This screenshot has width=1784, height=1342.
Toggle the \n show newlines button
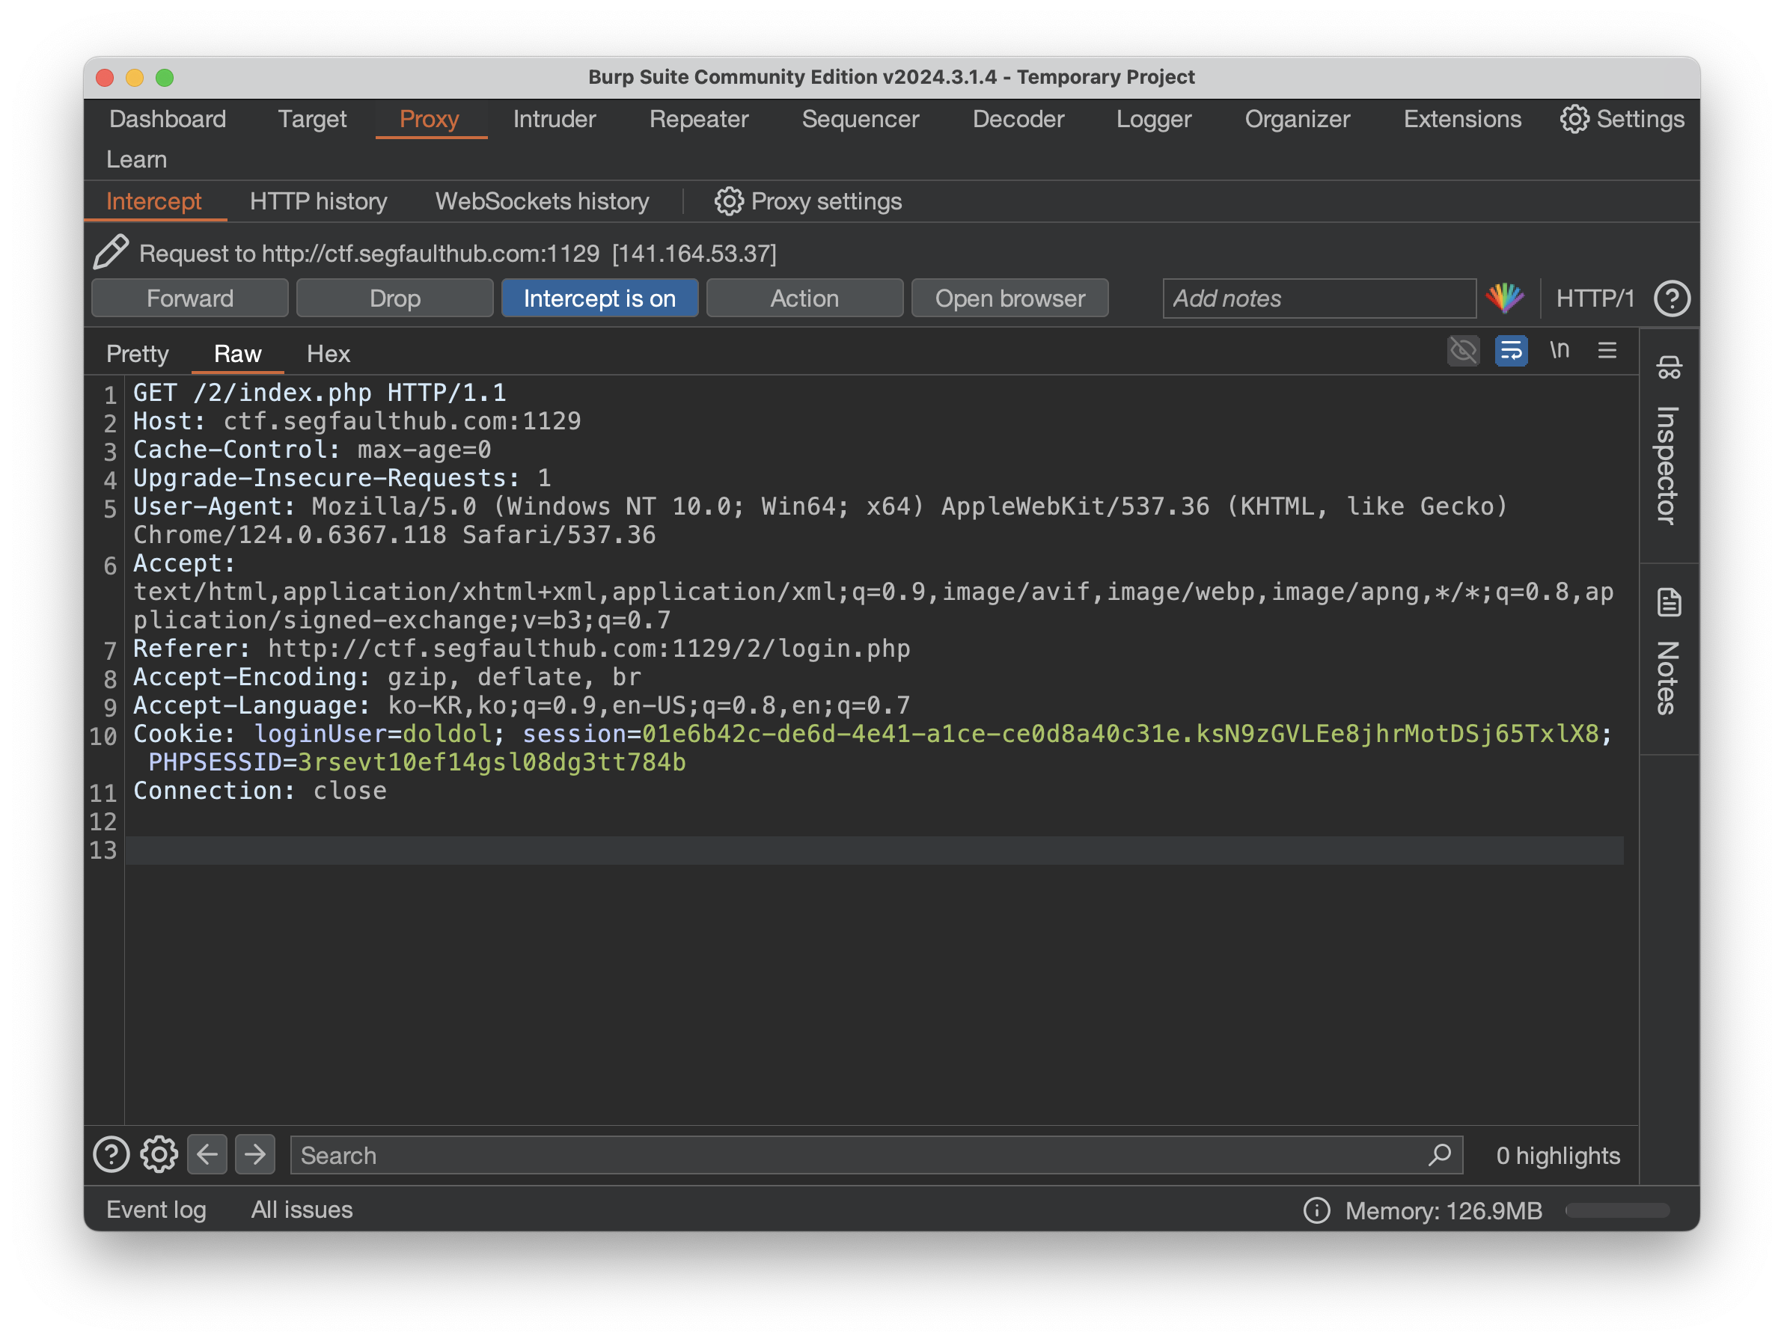click(1559, 350)
